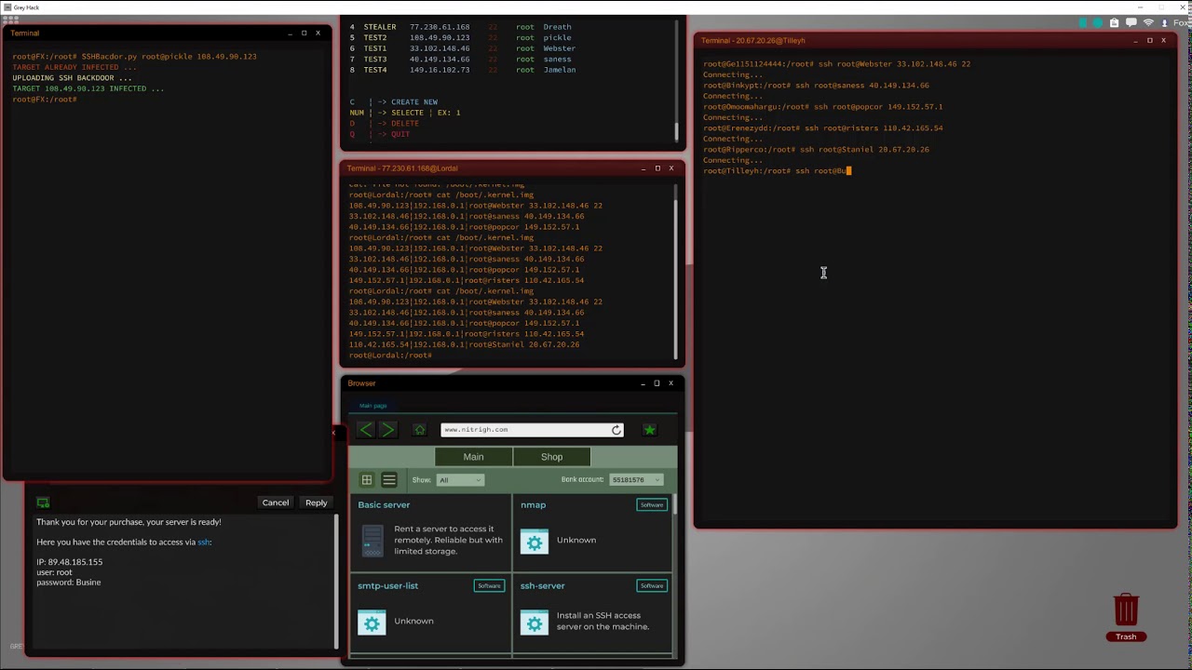Open the smtp-user-list listing title
This screenshot has height=670, width=1192.
coord(387,586)
